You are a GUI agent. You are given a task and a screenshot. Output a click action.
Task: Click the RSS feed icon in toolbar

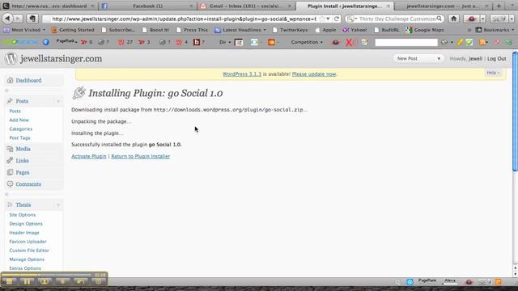click(x=482, y=42)
